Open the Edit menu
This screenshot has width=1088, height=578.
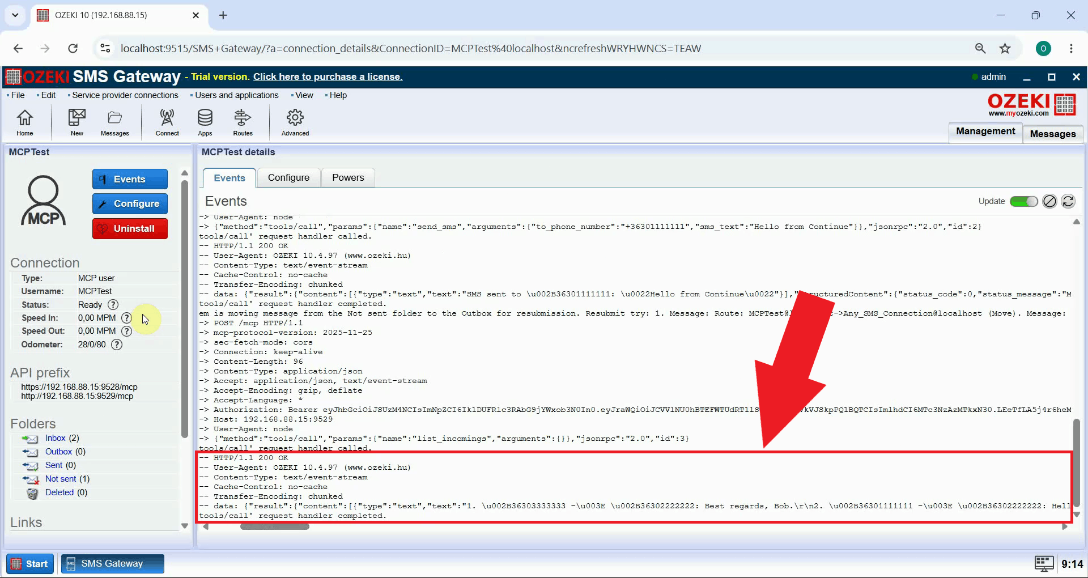[48, 95]
